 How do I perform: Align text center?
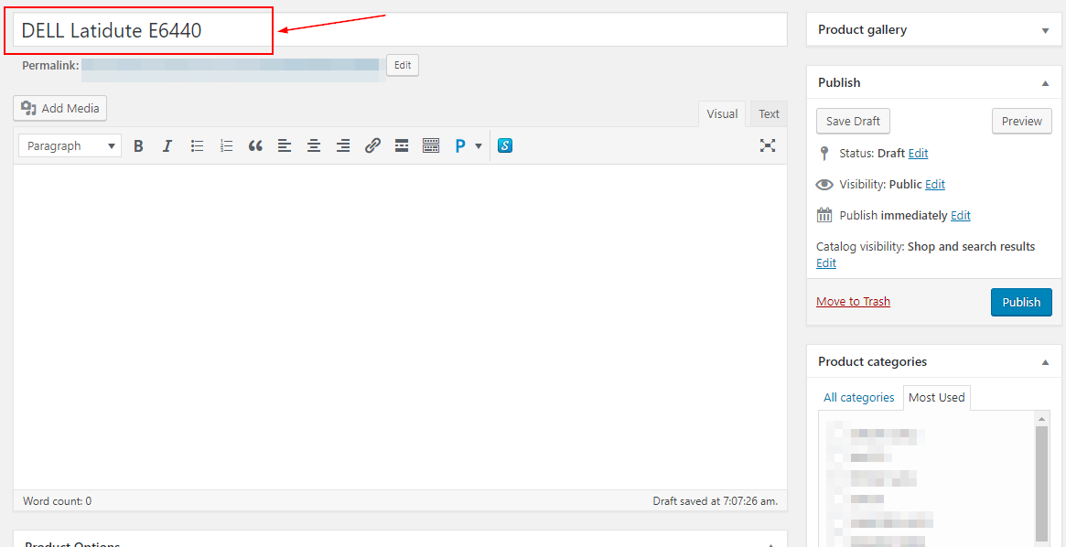(x=314, y=145)
